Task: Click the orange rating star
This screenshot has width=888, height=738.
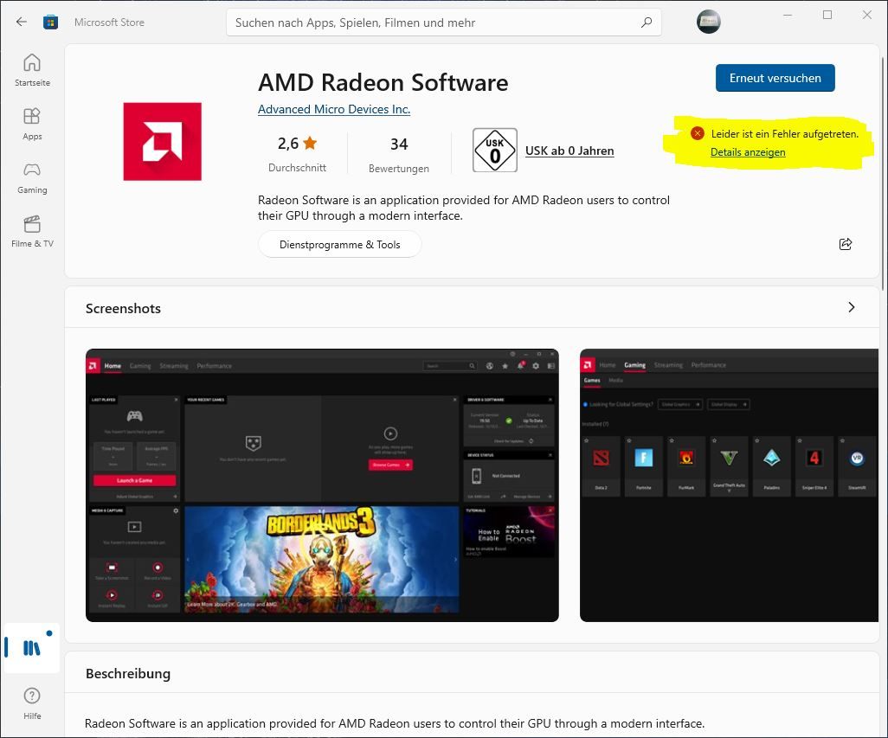Action: (310, 143)
